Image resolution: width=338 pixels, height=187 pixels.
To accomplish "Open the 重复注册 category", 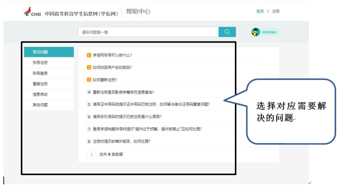I will (x=41, y=84).
